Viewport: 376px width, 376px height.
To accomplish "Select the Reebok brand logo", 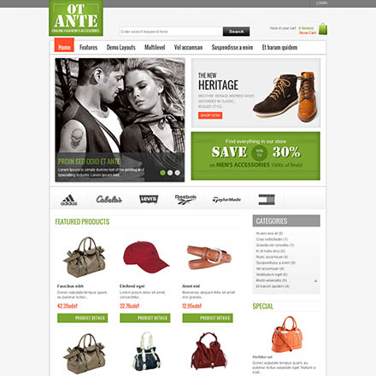I will [x=185, y=199].
